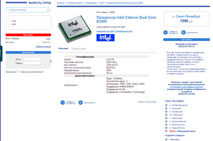Viewport: 213px width, 141px height.
Task: Submit login with double-arrow button
Action: pyautogui.click(x=50, y=61)
